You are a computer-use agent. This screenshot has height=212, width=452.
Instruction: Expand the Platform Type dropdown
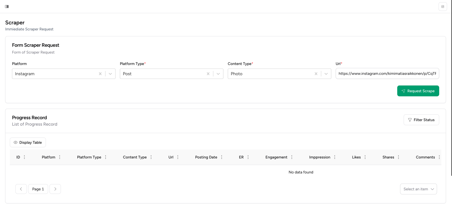(x=218, y=74)
